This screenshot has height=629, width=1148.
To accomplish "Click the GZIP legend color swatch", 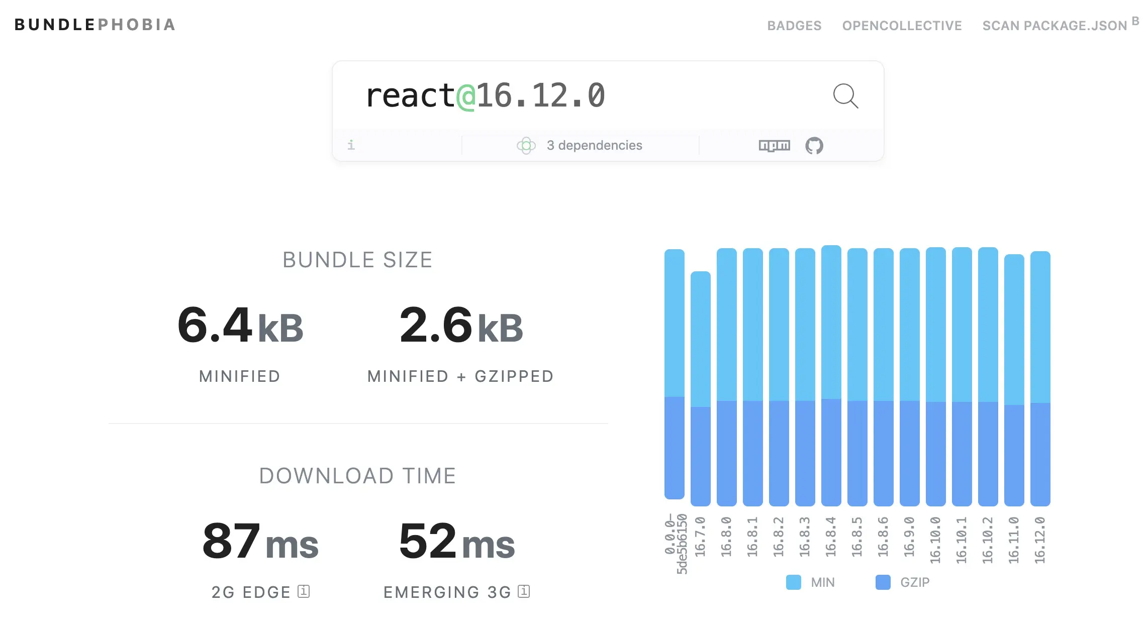I will coord(883,582).
